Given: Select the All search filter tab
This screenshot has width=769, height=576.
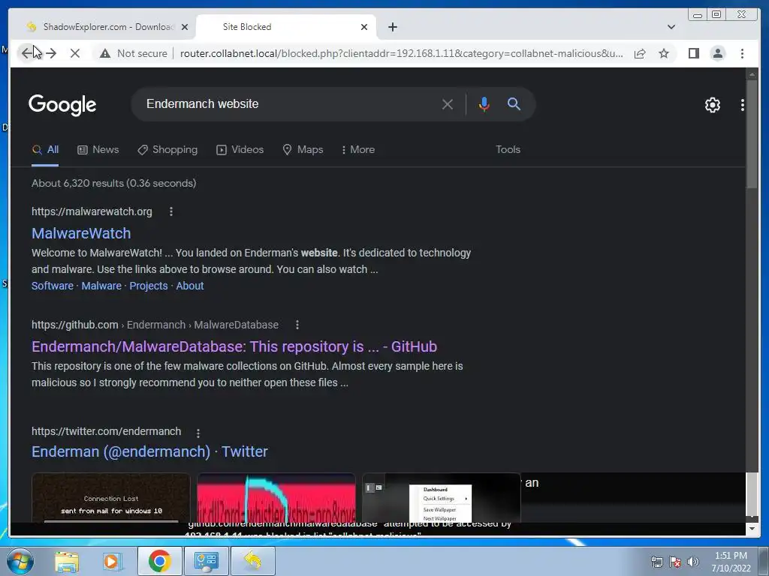Looking at the screenshot, I should click(45, 150).
